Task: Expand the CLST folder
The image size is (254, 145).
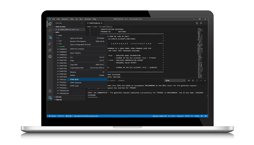Action: 60,41
